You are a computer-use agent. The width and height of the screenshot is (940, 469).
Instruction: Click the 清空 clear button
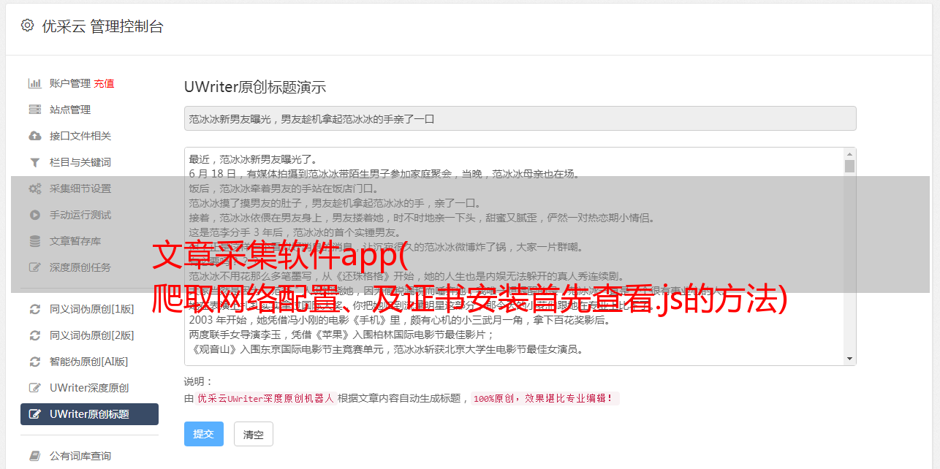point(254,434)
